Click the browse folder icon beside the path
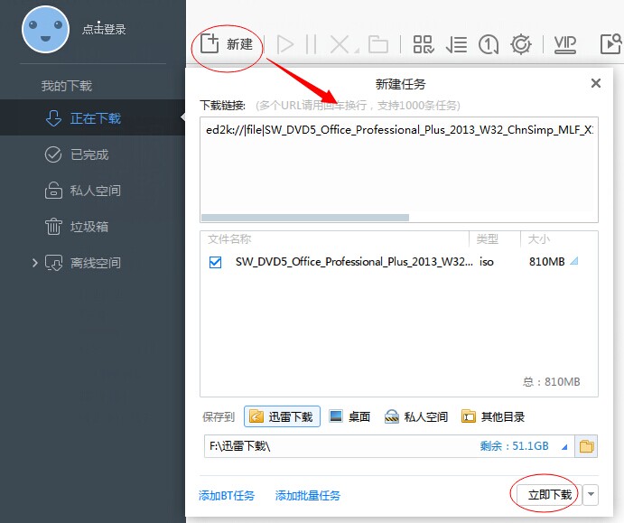Image resolution: width=624 pixels, height=523 pixels. 586,446
